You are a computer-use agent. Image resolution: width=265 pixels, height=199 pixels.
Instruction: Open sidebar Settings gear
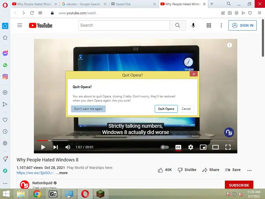coord(5,143)
